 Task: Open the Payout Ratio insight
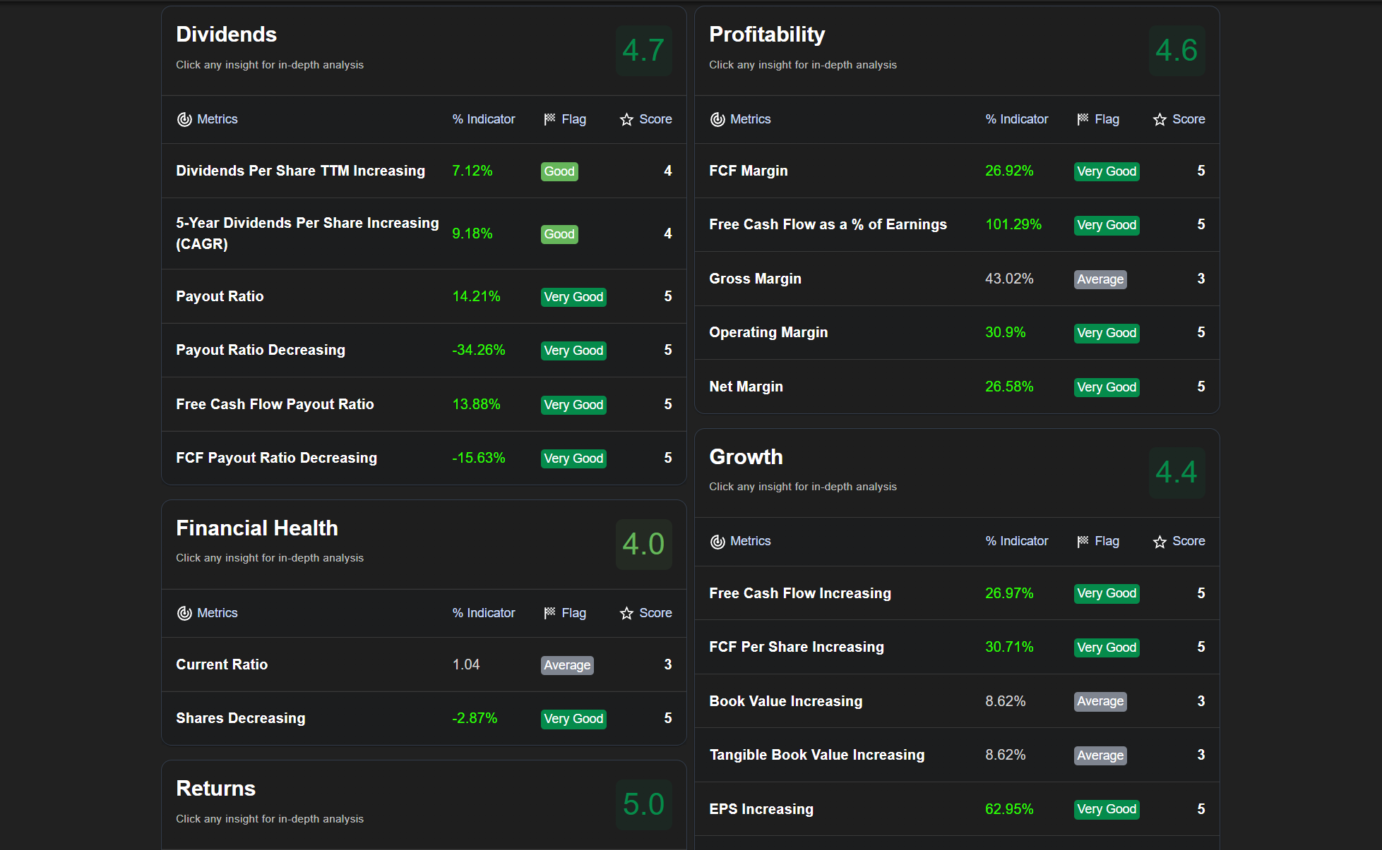point(424,296)
